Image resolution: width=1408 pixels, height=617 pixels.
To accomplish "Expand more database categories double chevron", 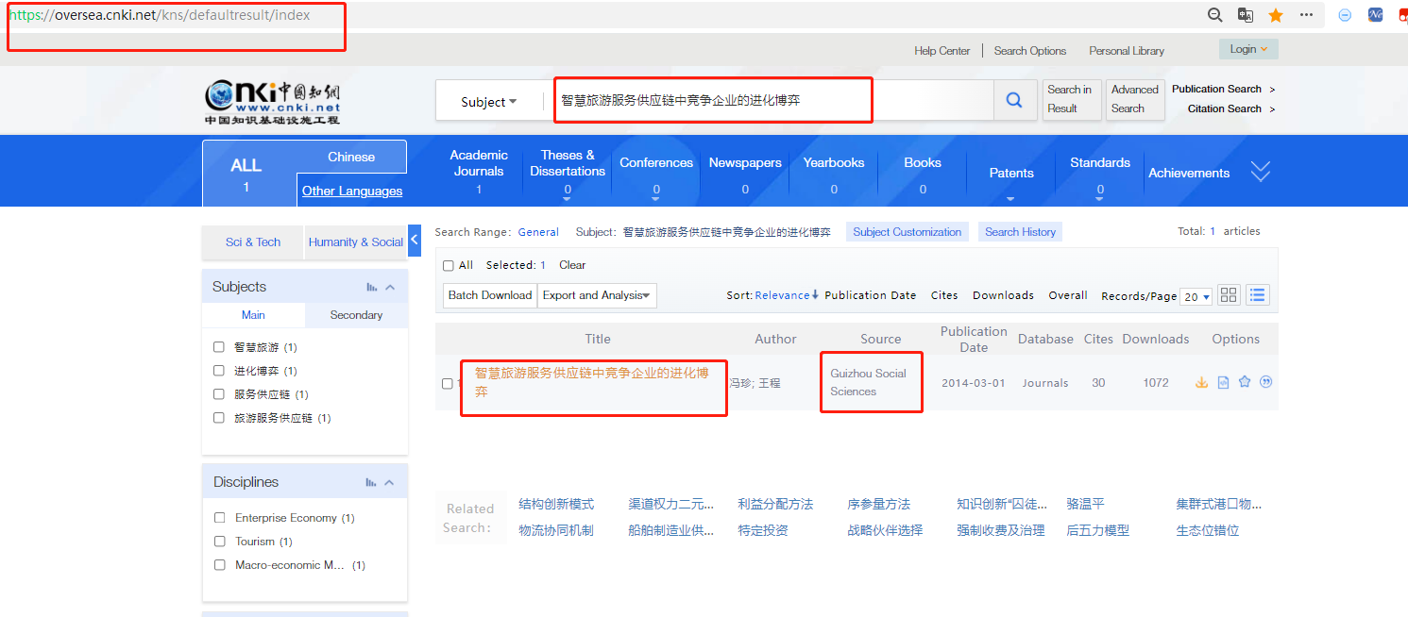I will coord(1261,172).
